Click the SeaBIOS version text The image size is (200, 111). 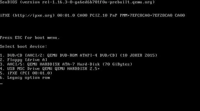tap(77, 2)
